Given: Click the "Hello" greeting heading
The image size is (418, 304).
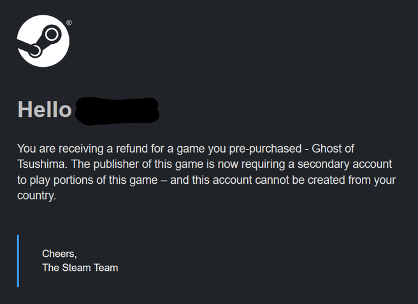Looking at the screenshot, I should pyautogui.click(x=44, y=110).
